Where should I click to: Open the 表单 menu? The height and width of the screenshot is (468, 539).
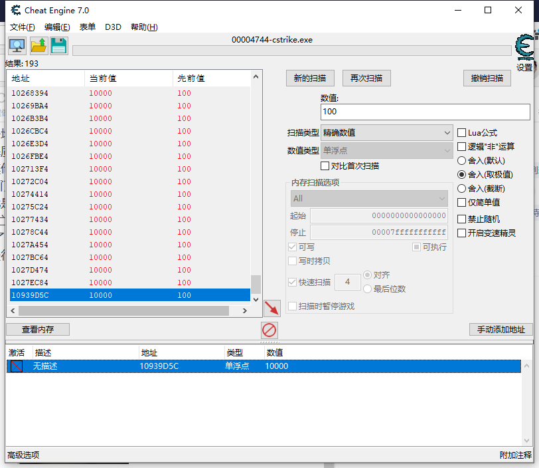pos(88,27)
